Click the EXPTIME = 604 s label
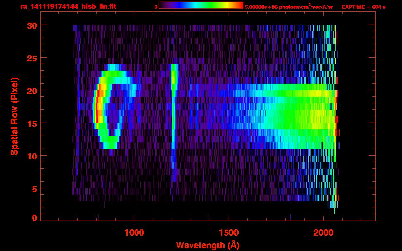The width and height of the screenshot is (402, 251). click(363, 7)
